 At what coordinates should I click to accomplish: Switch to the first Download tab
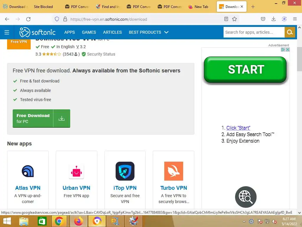[15, 7]
